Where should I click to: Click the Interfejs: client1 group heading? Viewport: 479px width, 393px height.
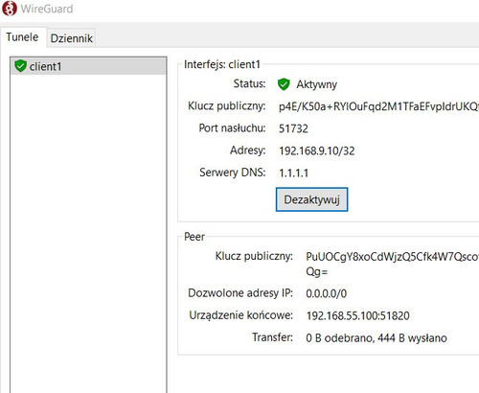point(222,64)
